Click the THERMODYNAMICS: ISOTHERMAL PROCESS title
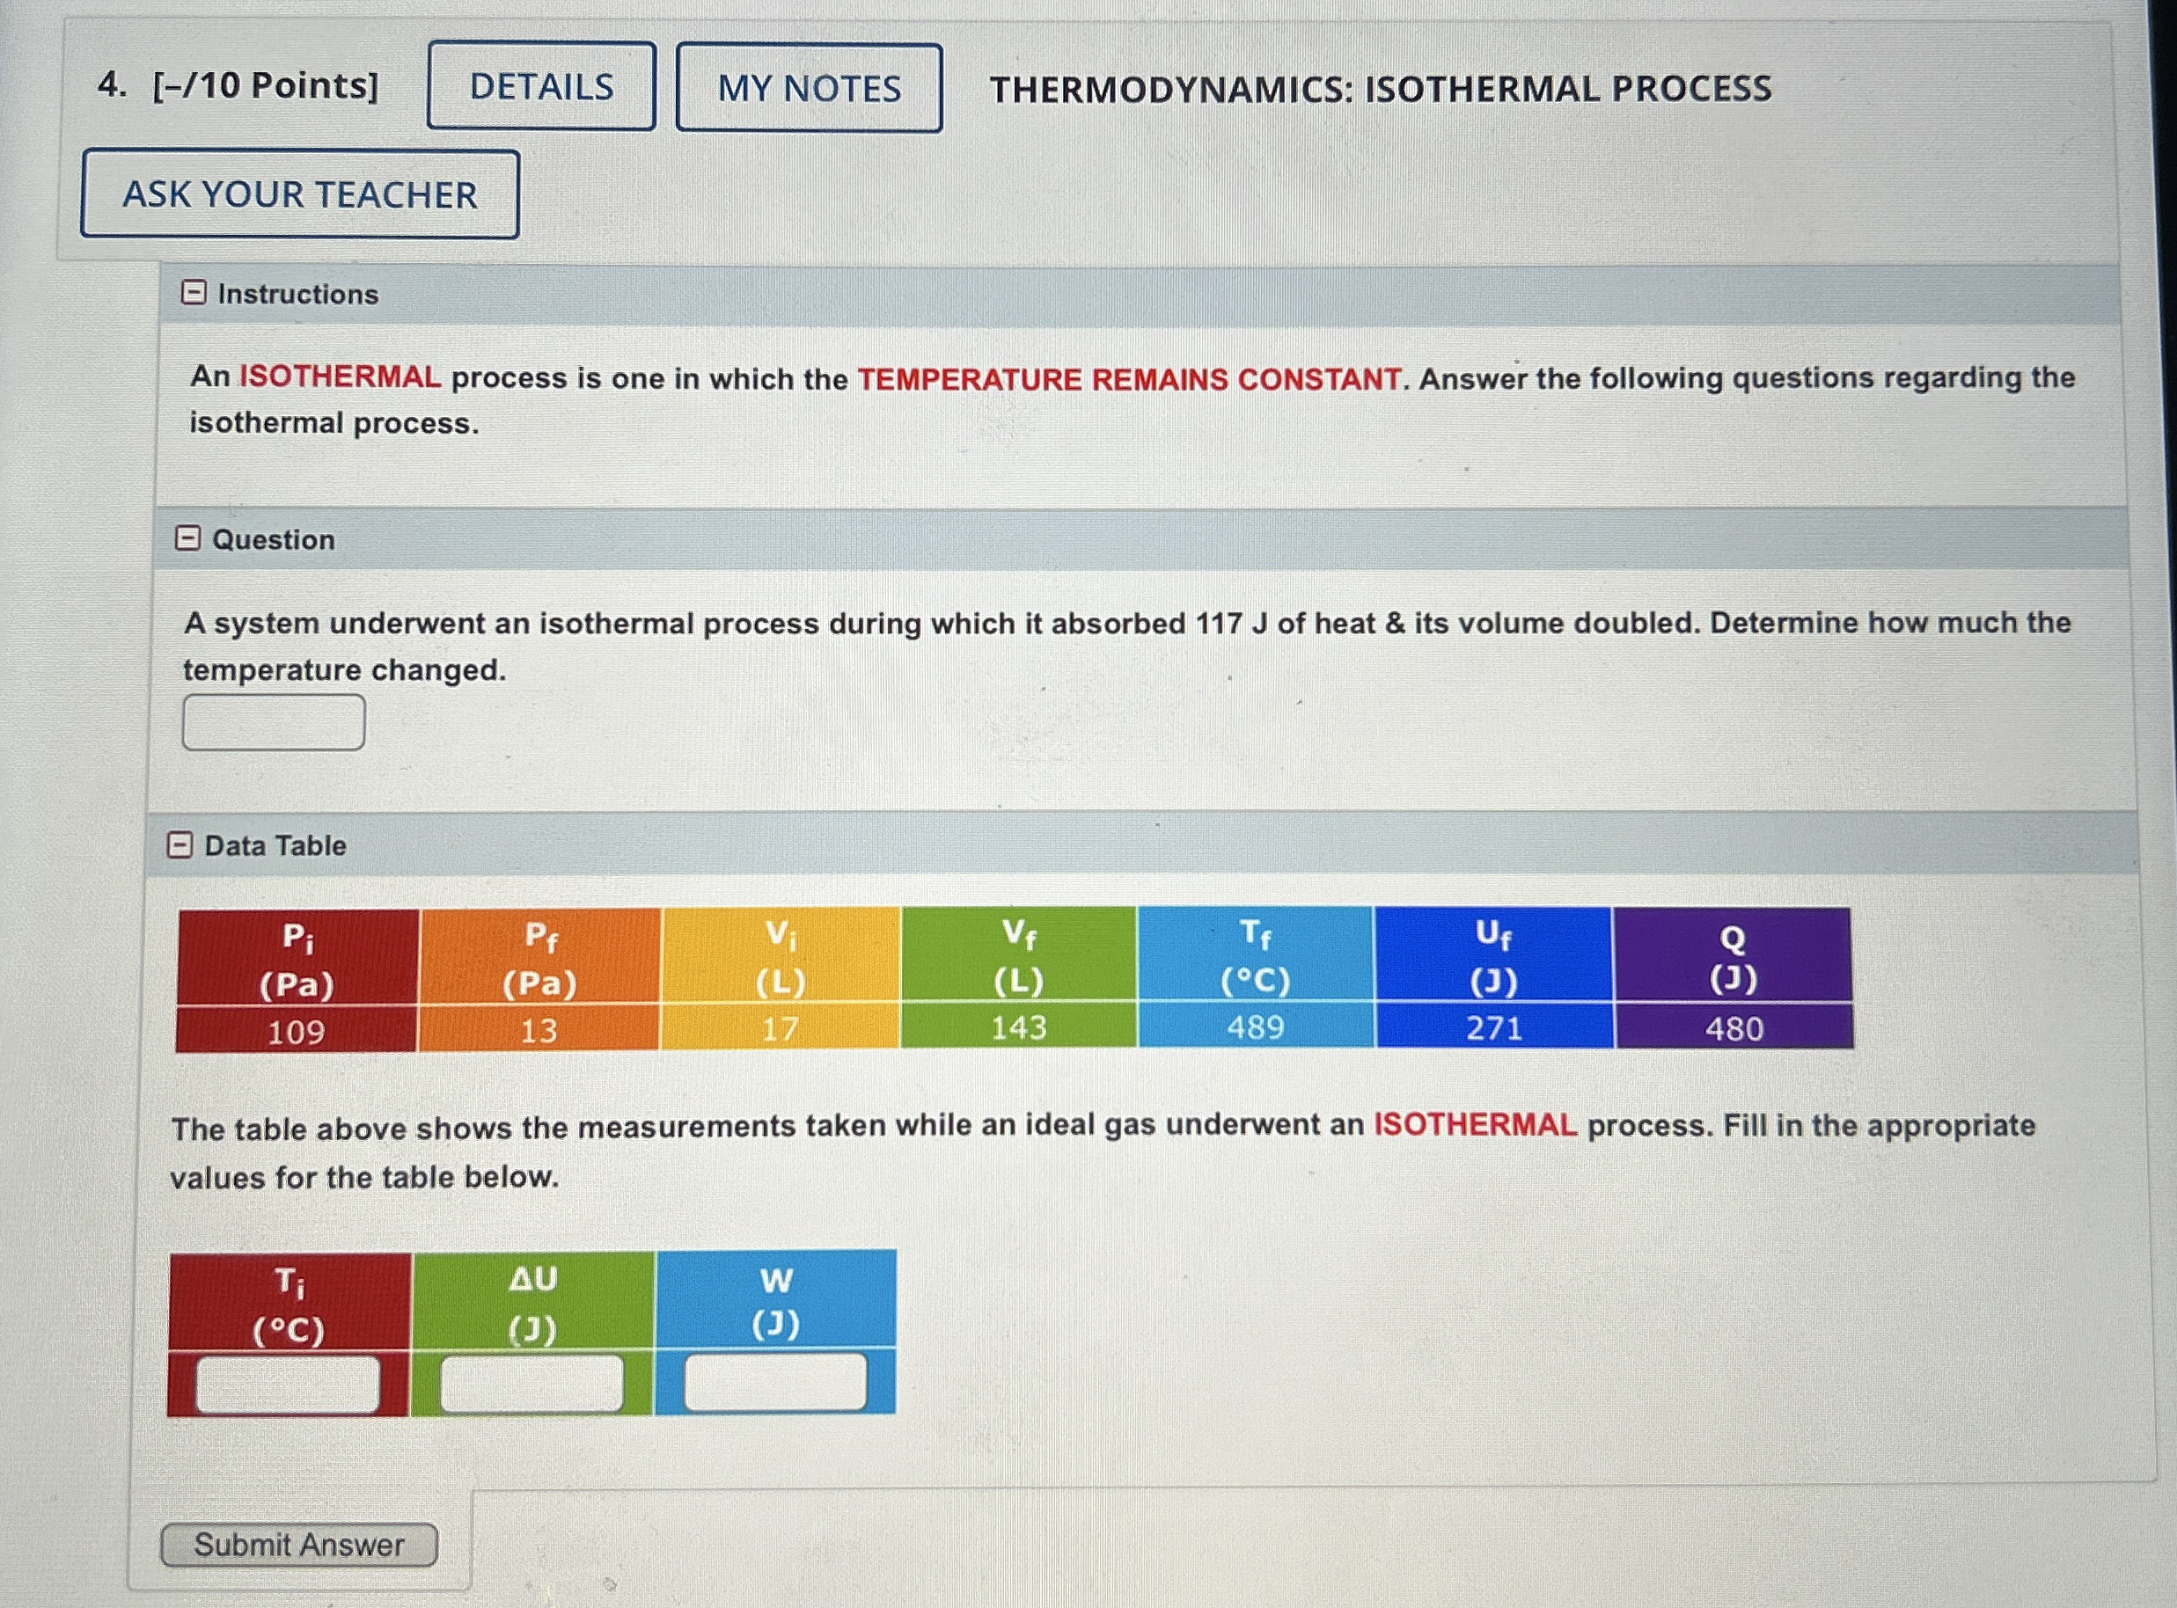 [1381, 90]
